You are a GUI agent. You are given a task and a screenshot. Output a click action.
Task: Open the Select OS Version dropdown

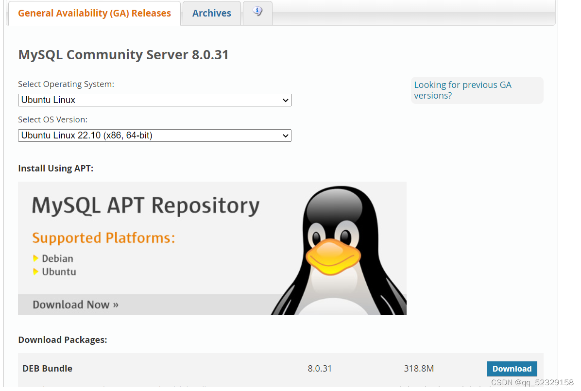(x=154, y=136)
